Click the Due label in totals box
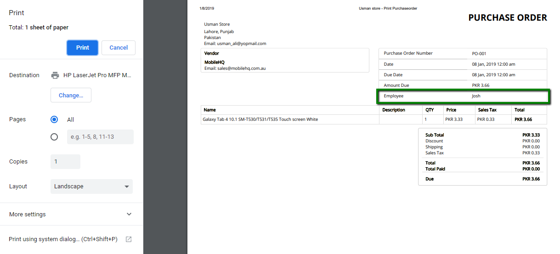This screenshot has height=254, width=560. pos(430,179)
